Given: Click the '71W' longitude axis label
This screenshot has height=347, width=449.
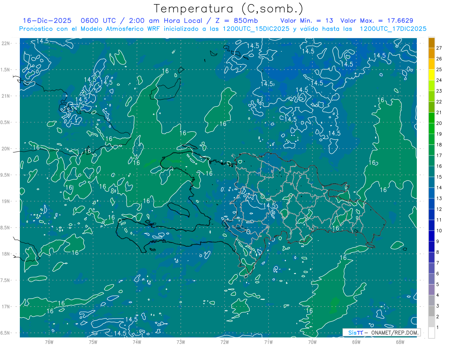Looking at the screenshot, I should 268,342.
